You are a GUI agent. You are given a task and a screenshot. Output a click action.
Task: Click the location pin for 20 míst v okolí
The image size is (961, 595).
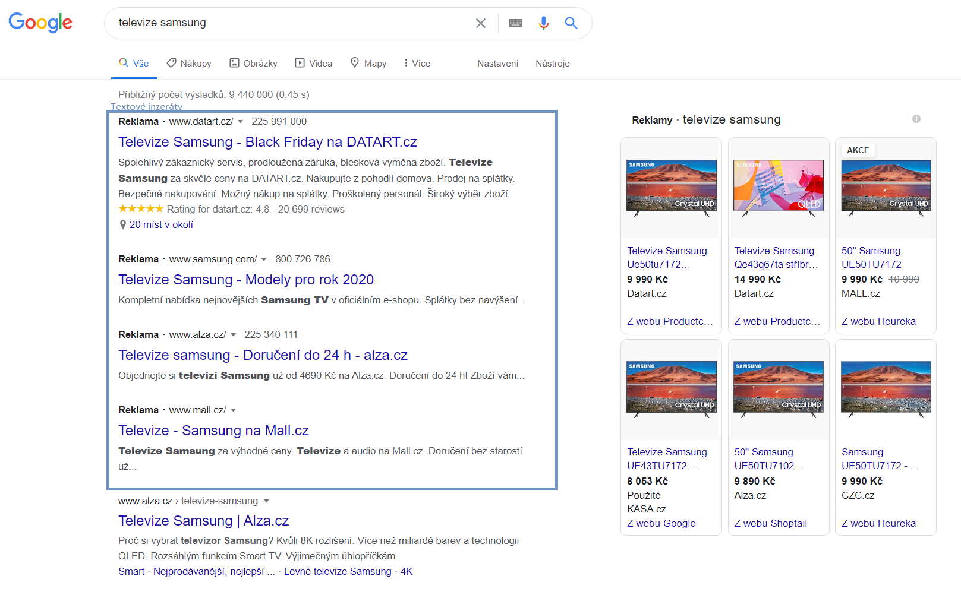tap(122, 225)
